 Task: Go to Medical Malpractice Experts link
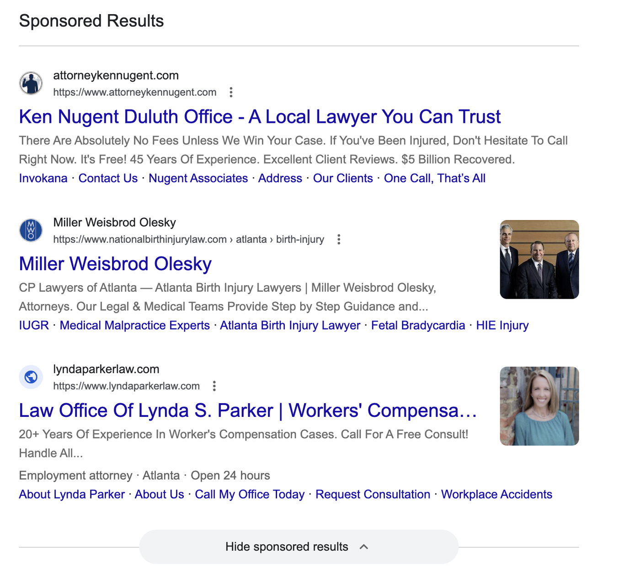coord(135,326)
